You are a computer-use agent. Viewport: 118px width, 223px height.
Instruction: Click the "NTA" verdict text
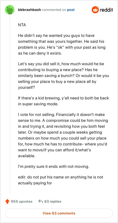[22, 25]
